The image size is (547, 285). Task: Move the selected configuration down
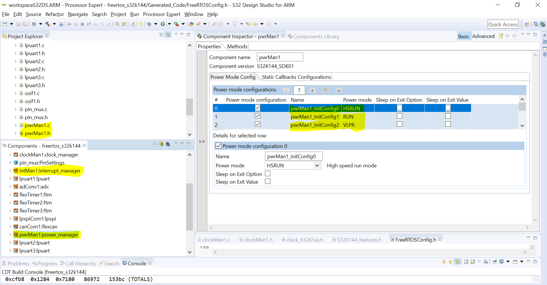(x=339, y=90)
